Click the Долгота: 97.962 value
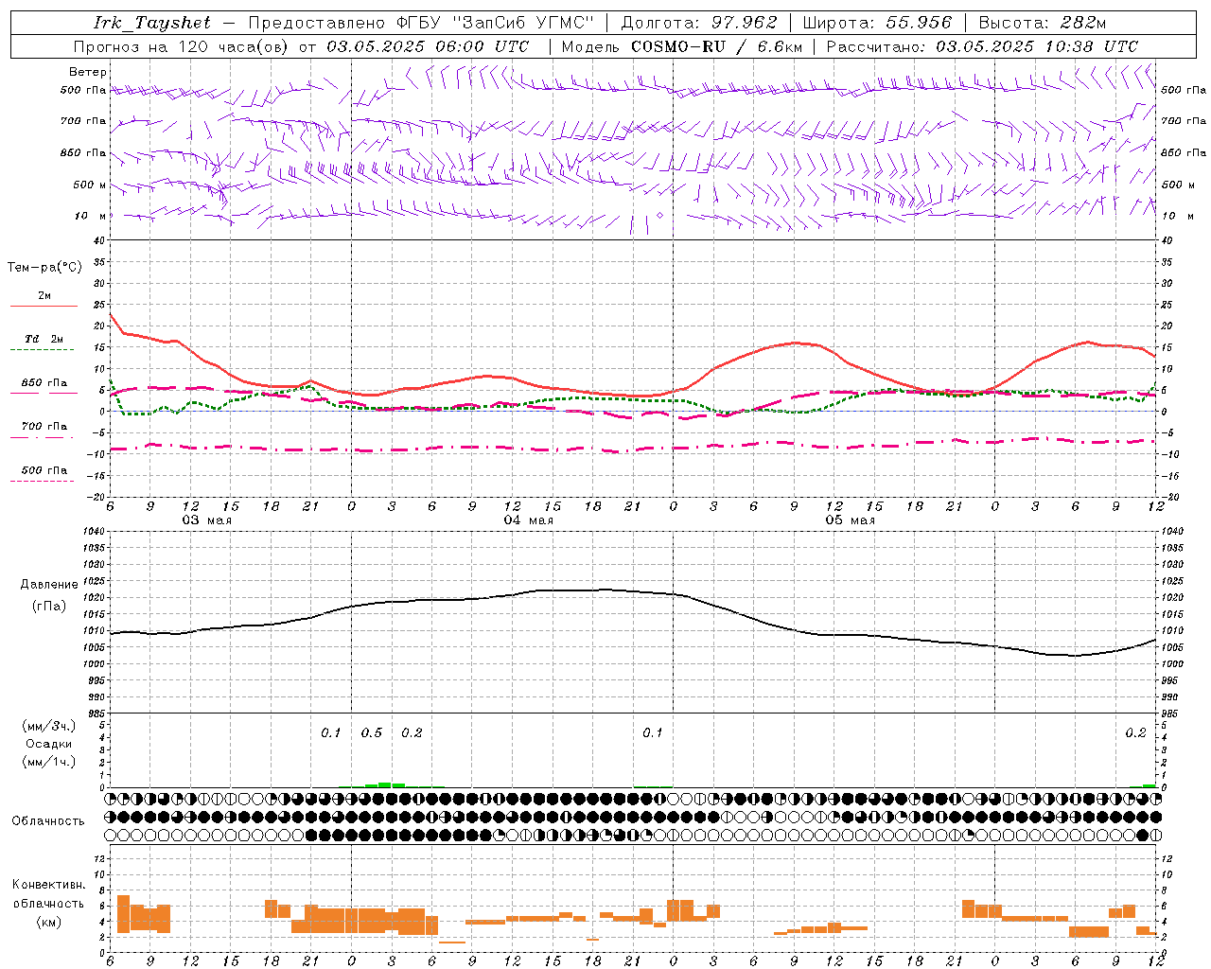The image size is (1211, 969). point(698,23)
